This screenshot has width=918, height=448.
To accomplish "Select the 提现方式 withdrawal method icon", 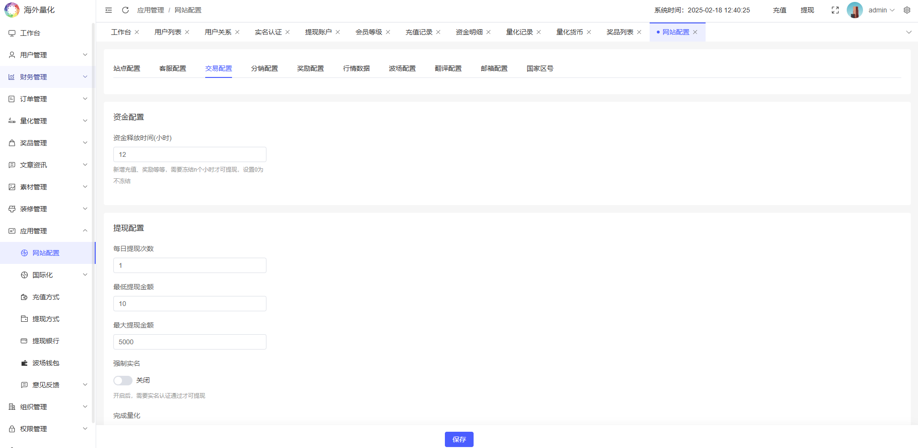I will (x=24, y=319).
